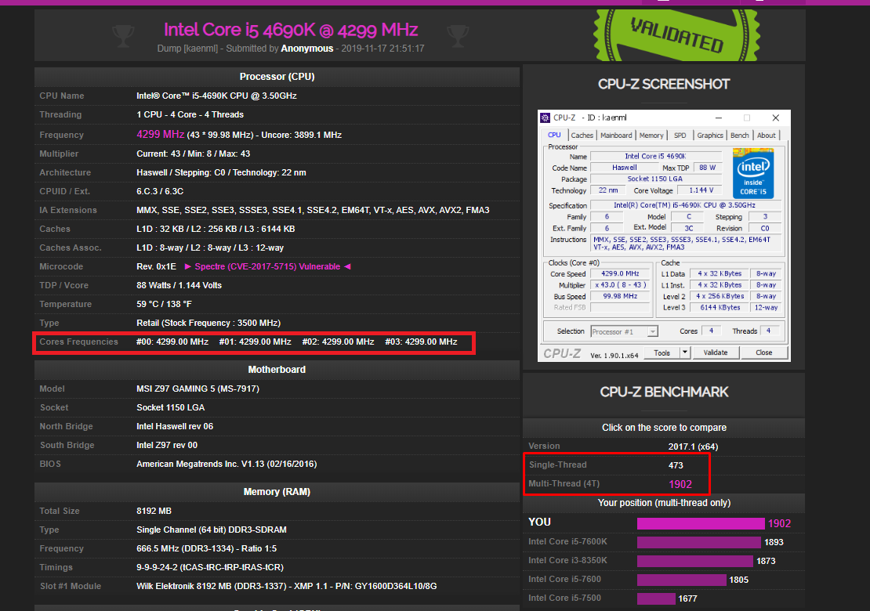The image size is (870, 611).
Task: Click the Tools button in CPU-Z
Action: pyautogui.click(x=662, y=352)
